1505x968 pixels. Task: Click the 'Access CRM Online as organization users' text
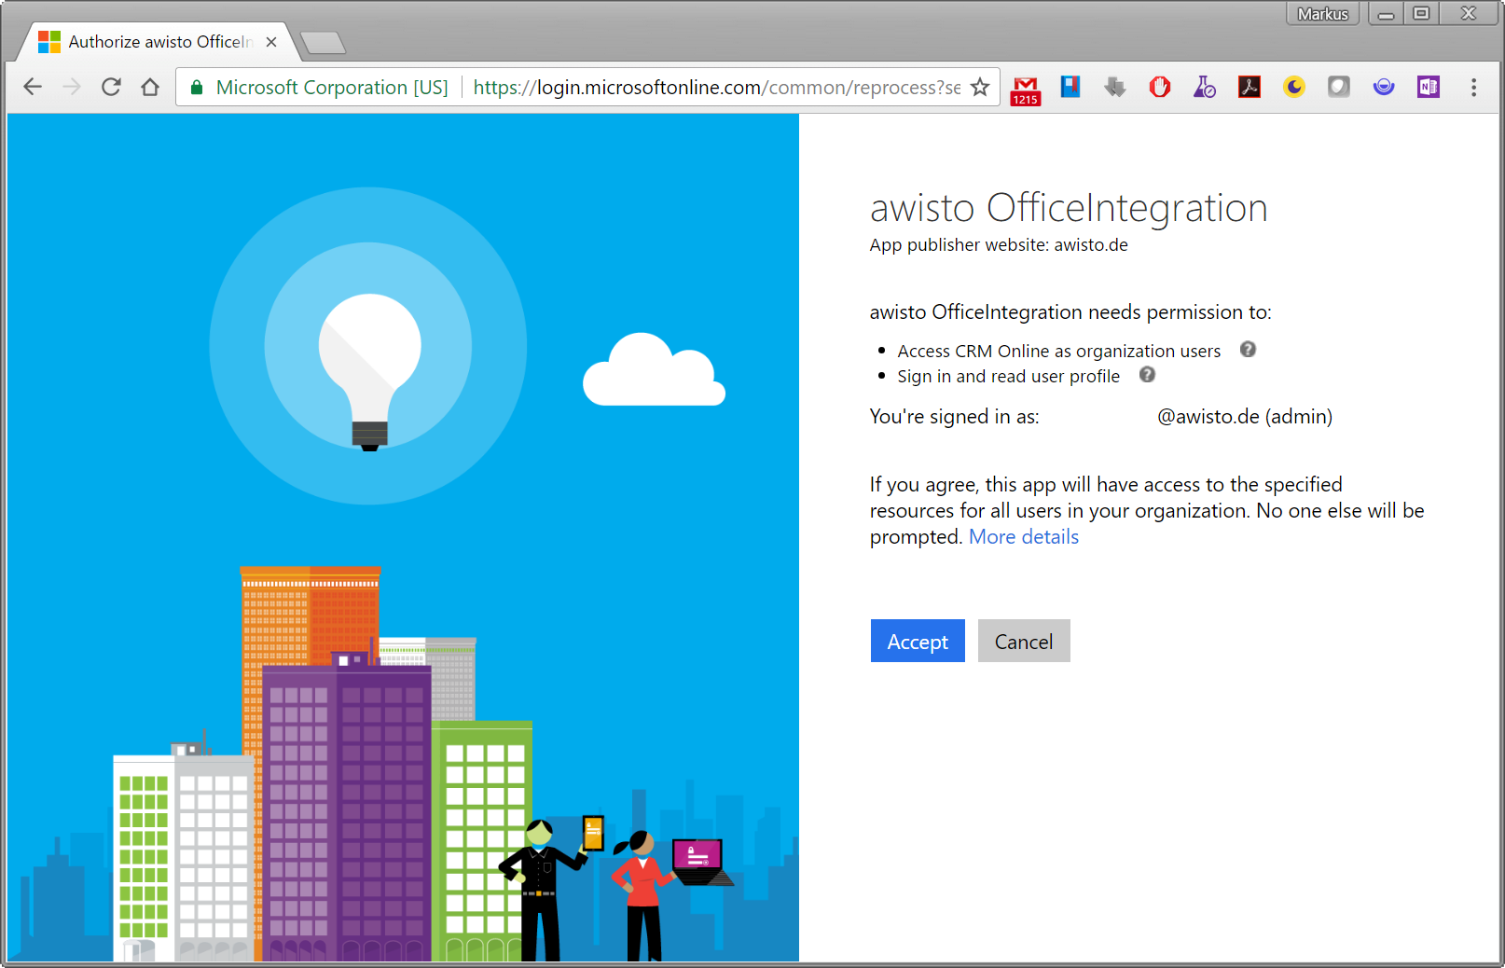pos(1058,351)
